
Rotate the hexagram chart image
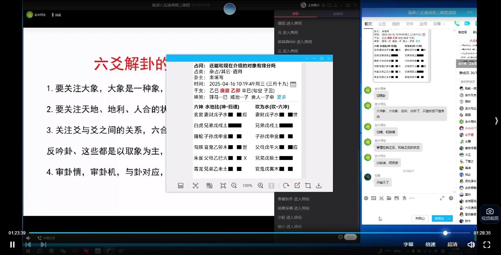(286, 185)
